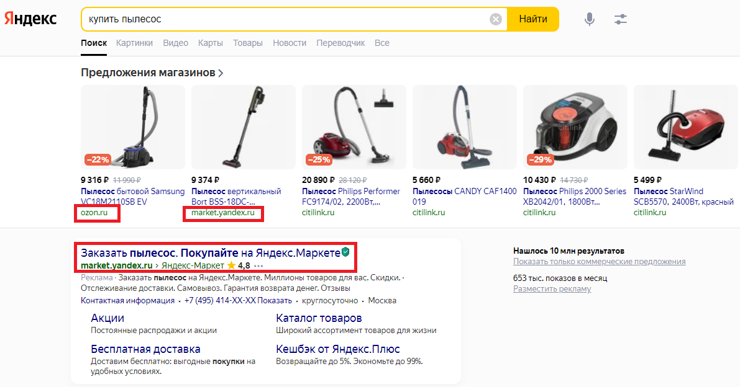Screen dimensions: 740x387
Task: Click the price 9 316 ₽
Action: pos(95,180)
